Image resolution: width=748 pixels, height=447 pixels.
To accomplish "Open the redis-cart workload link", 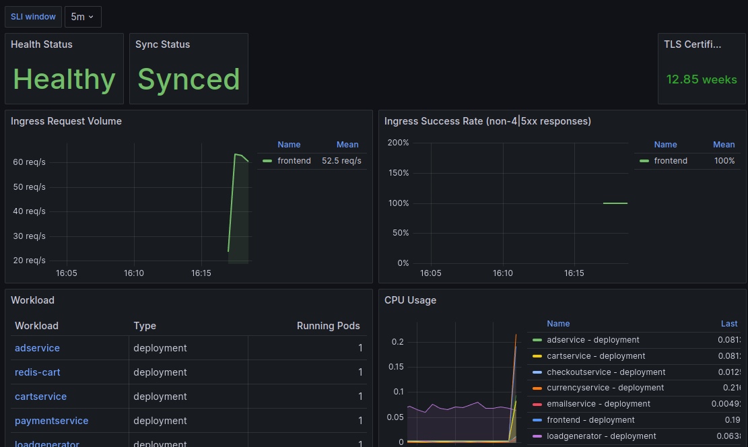I will 38,372.
